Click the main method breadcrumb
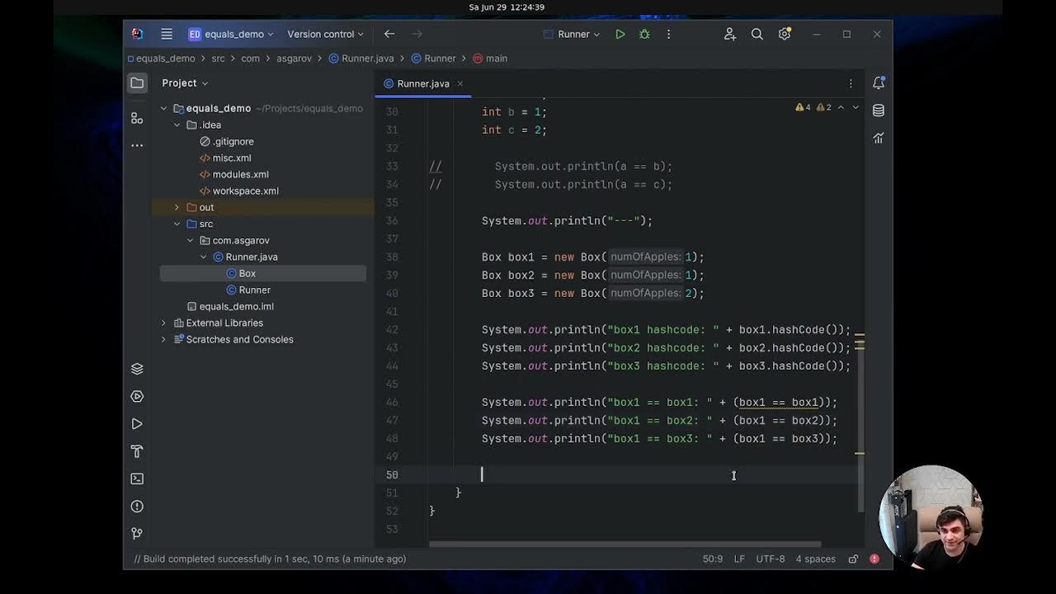 [490, 59]
